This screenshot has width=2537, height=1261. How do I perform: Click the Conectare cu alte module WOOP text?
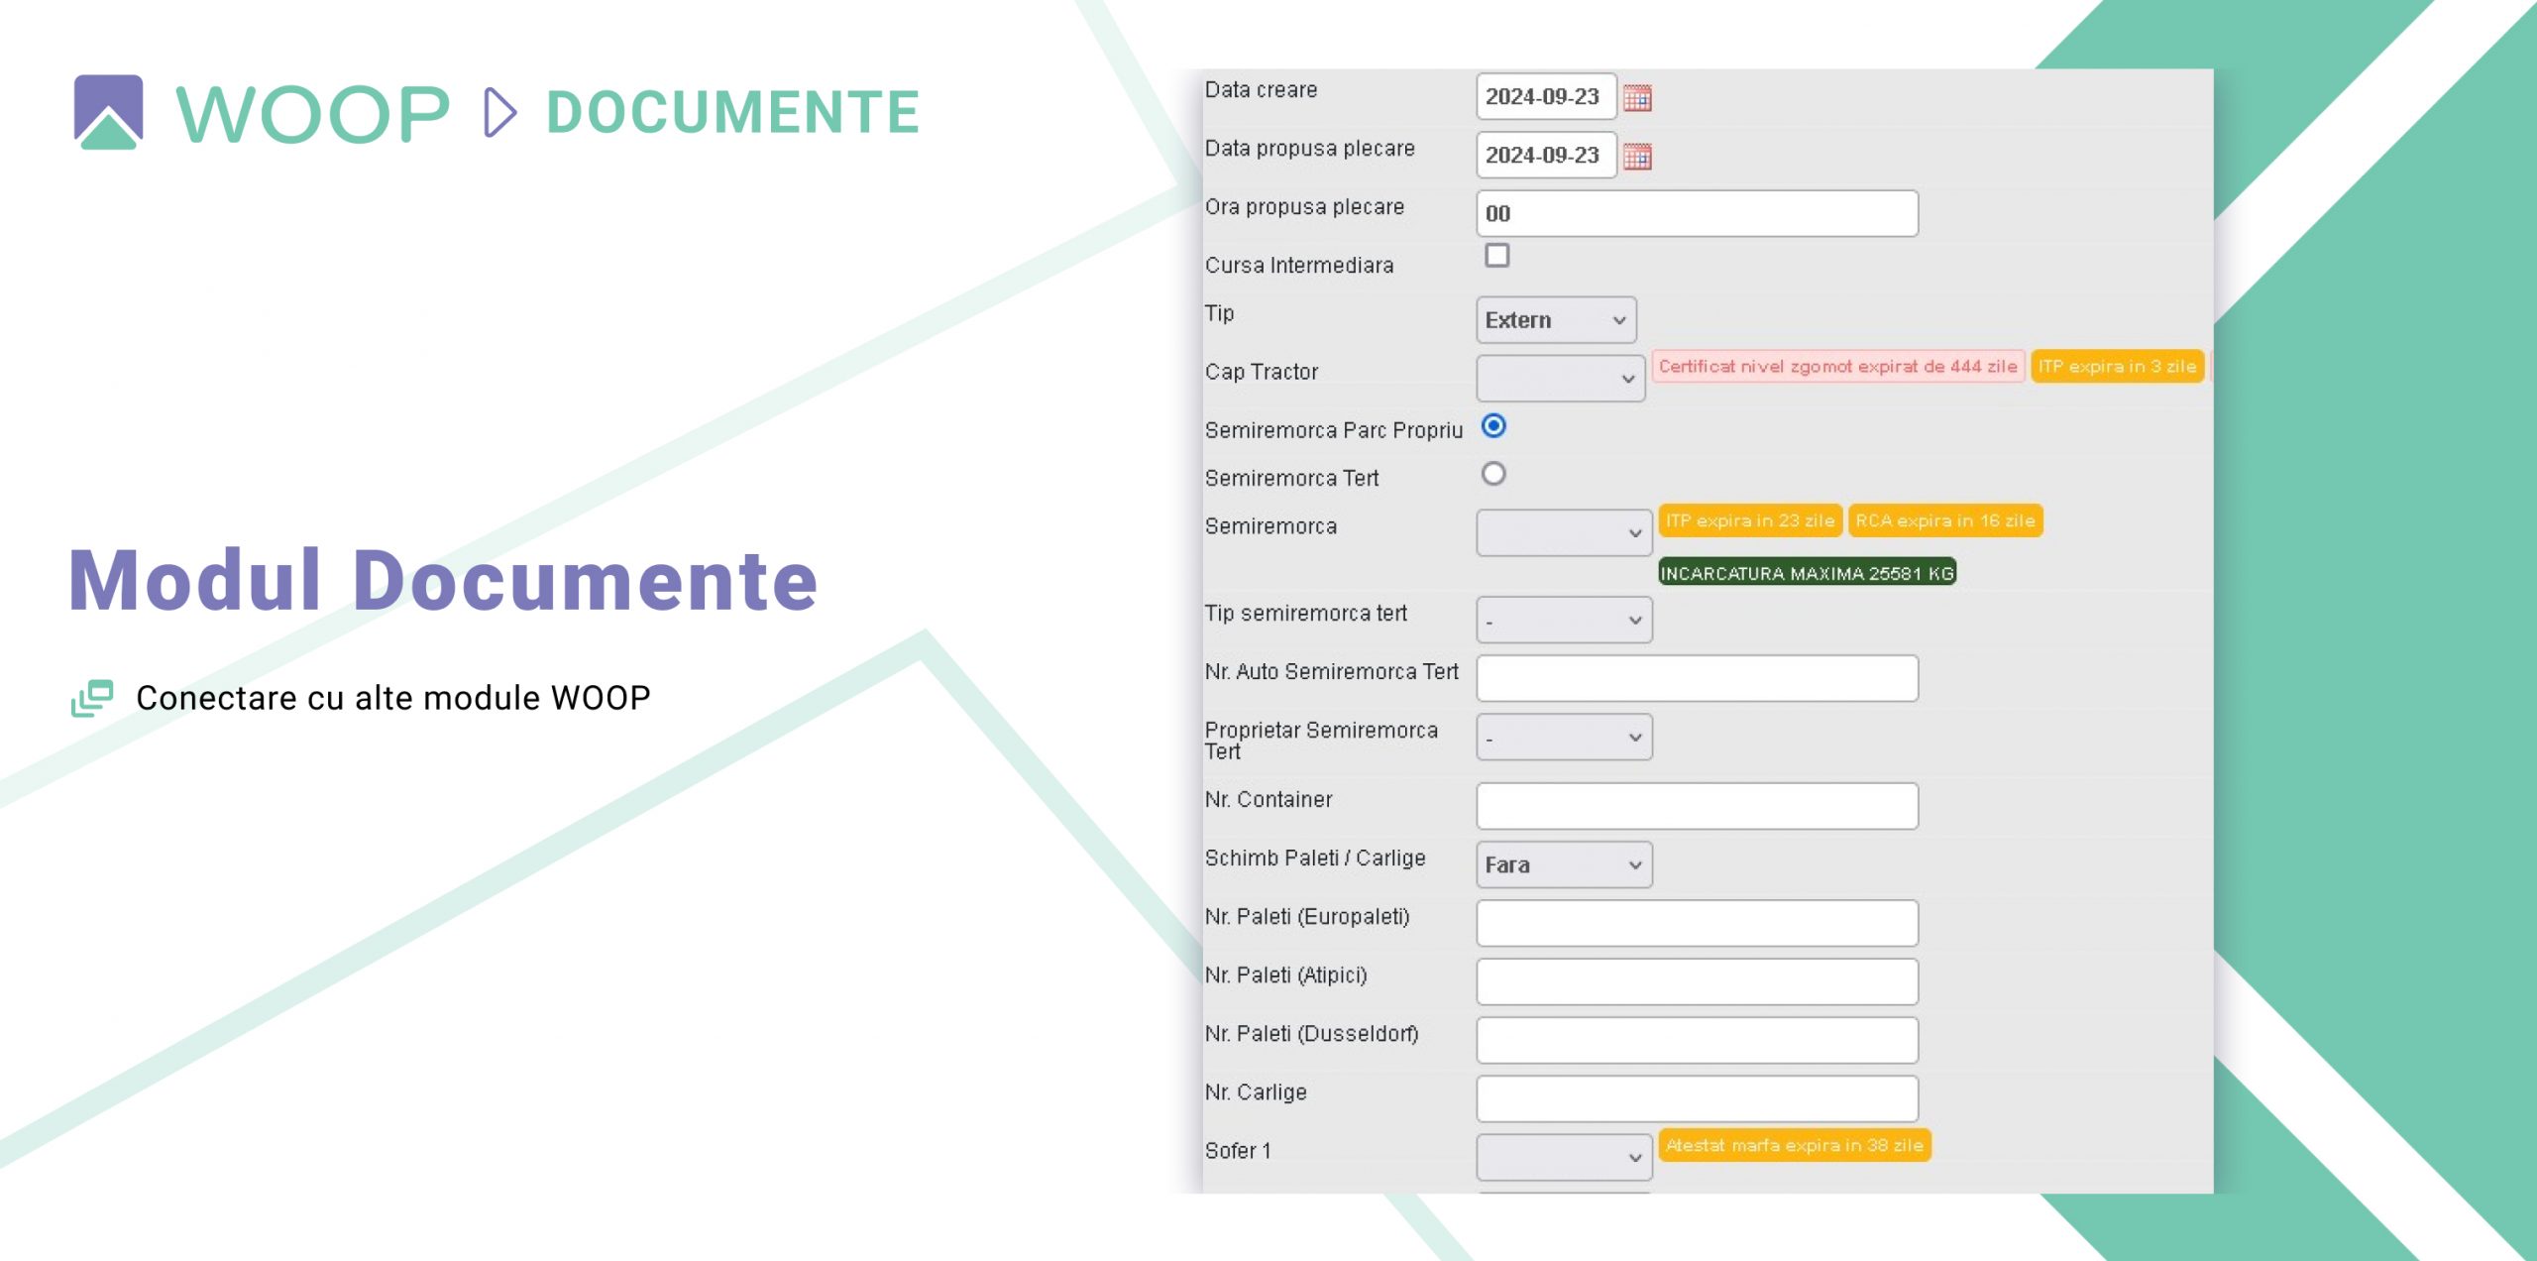point(393,698)
